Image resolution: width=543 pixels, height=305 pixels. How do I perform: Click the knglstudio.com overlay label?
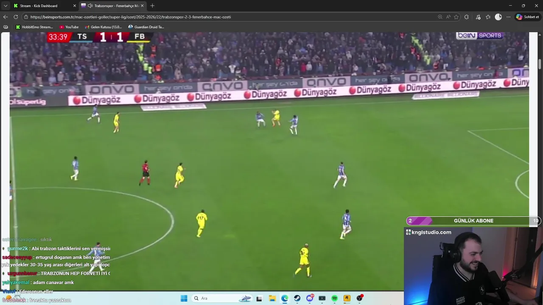(x=429, y=232)
